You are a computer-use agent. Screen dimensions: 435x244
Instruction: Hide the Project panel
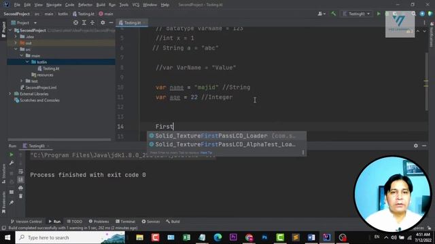111,22
